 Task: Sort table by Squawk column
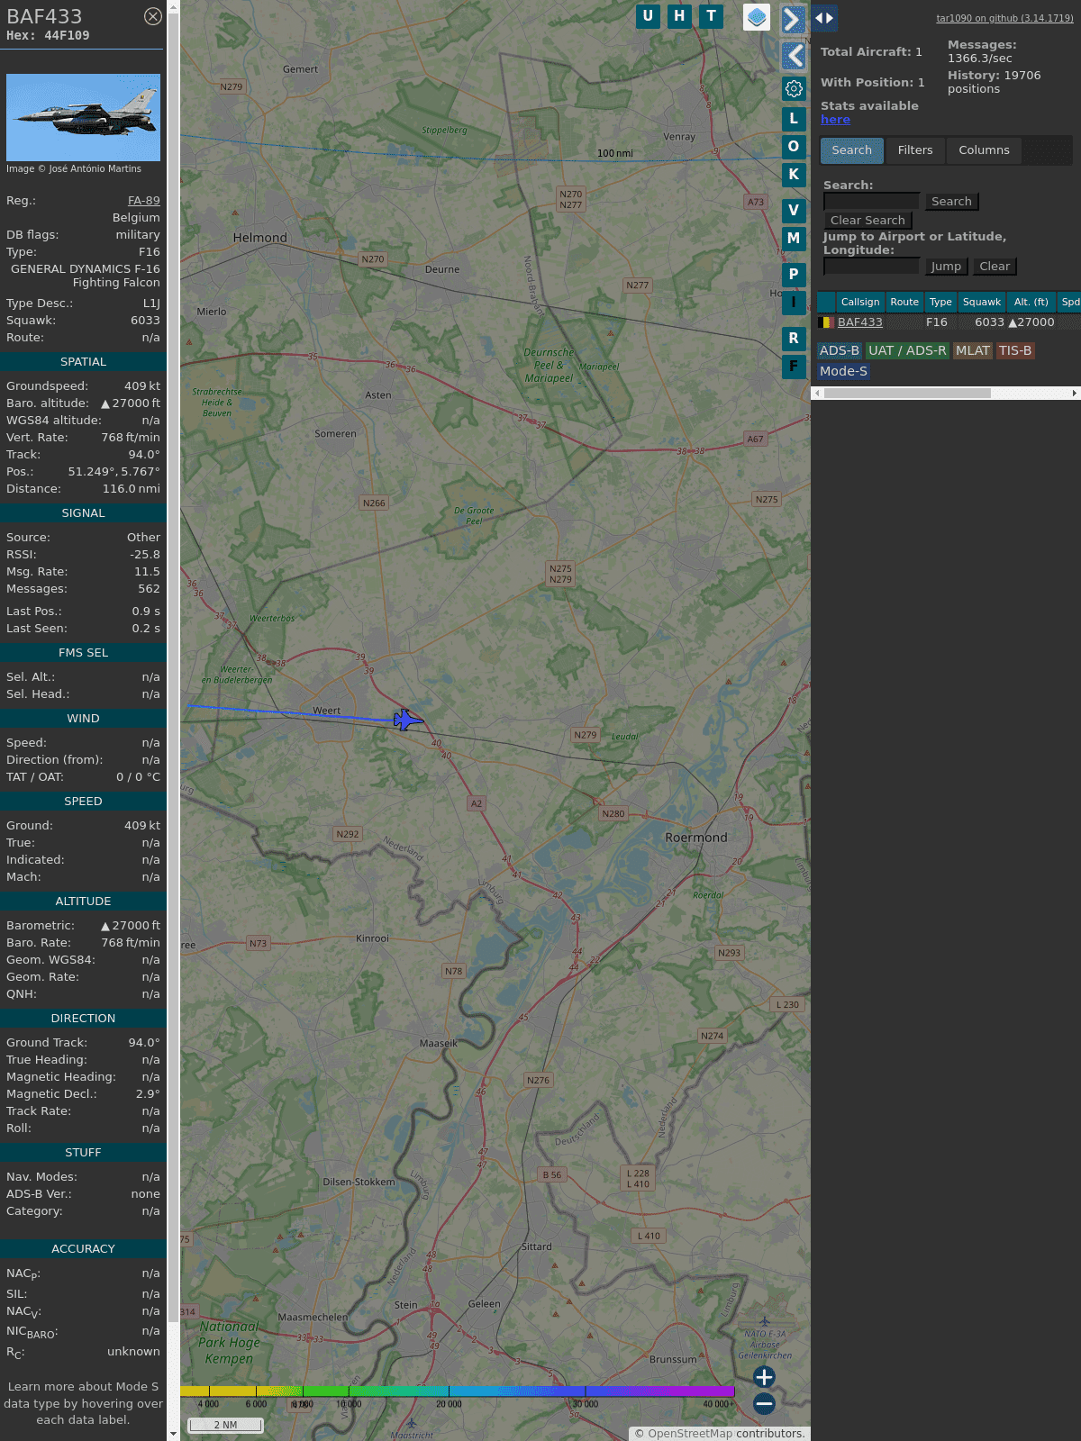coord(982,303)
